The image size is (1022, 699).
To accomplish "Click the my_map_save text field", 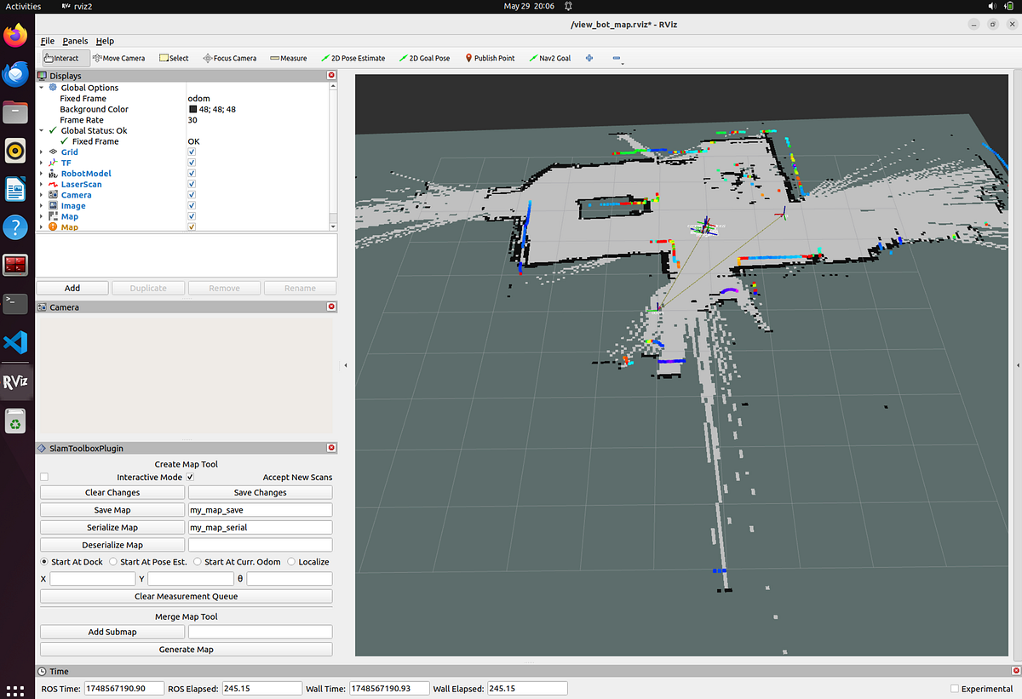I will click(x=260, y=509).
